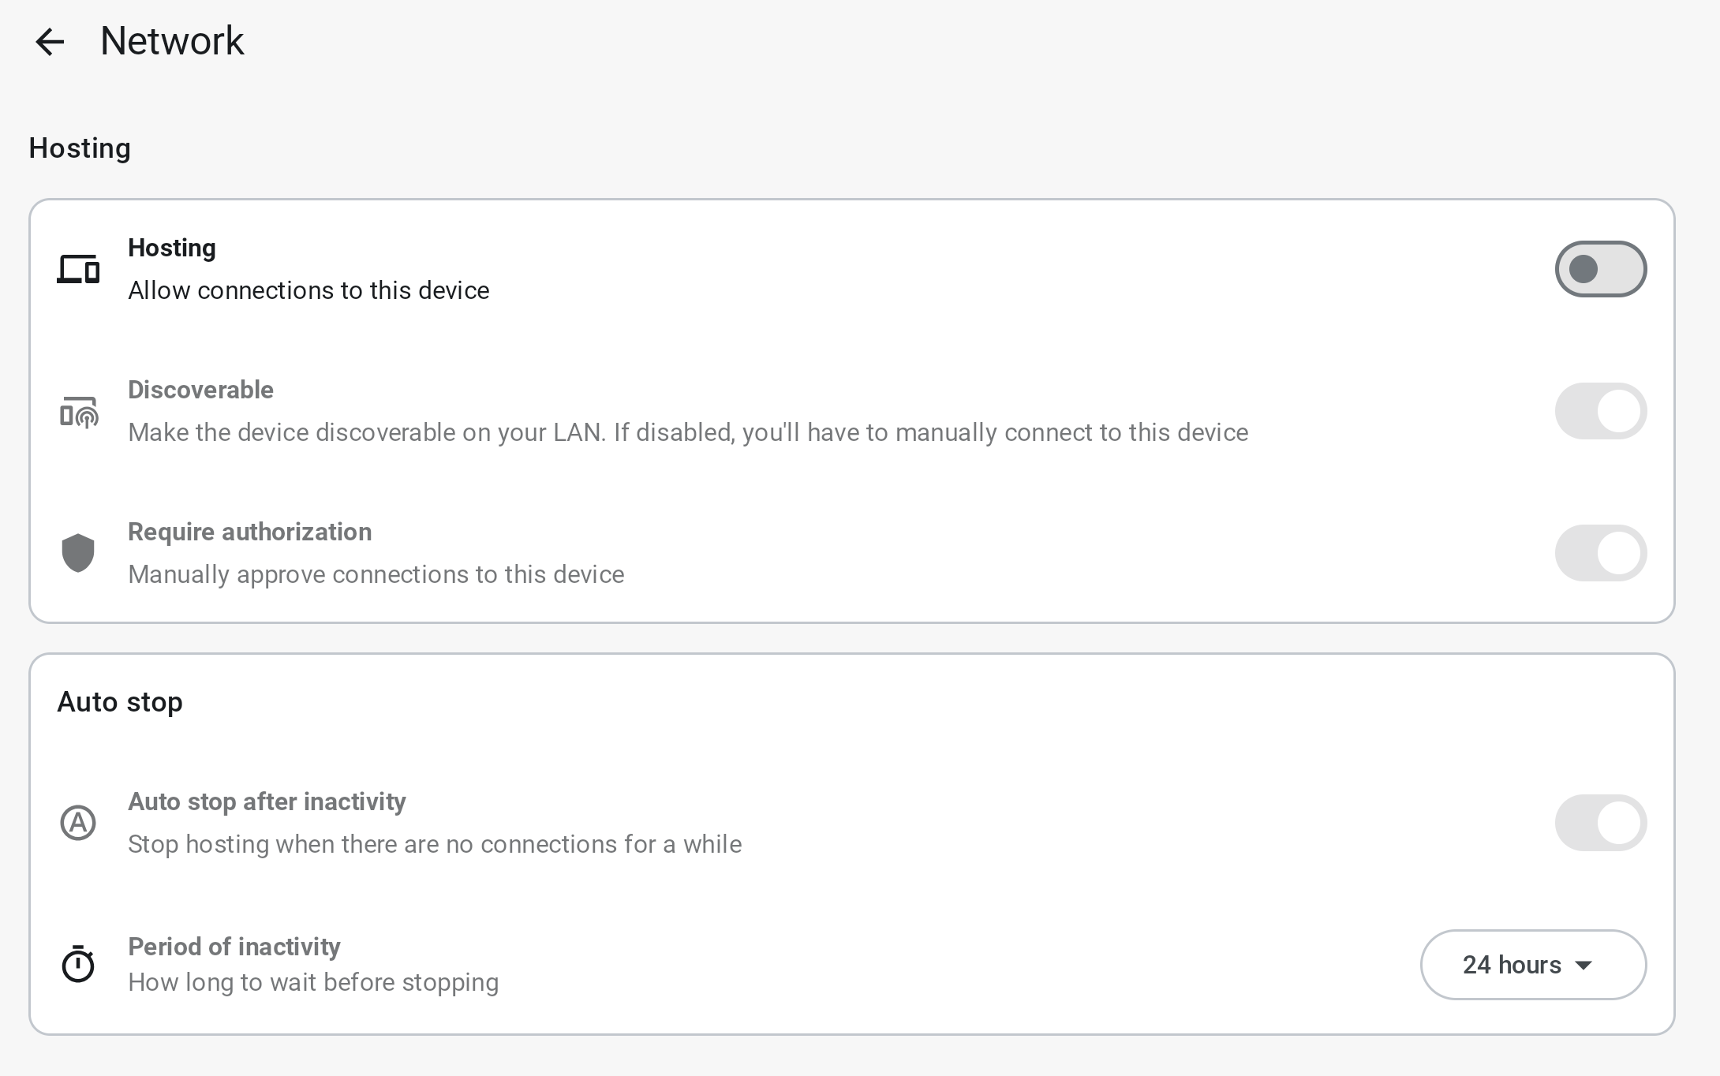The width and height of the screenshot is (1720, 1076).
Task: Select the Hosting row label
Action: tap(172, 248)
